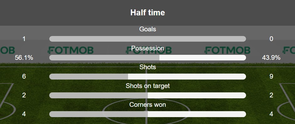Image resolution: width=295 pixels, height=124 pixels.
Task: Click the Corners won label
Action: pos(147,105)
